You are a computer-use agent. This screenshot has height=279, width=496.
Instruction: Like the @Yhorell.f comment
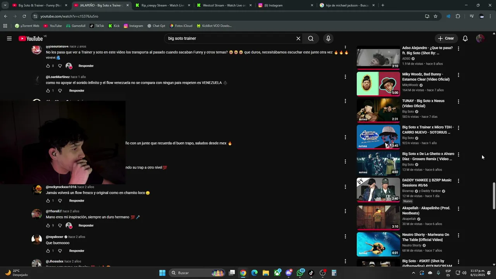click(x=48, y=226)
